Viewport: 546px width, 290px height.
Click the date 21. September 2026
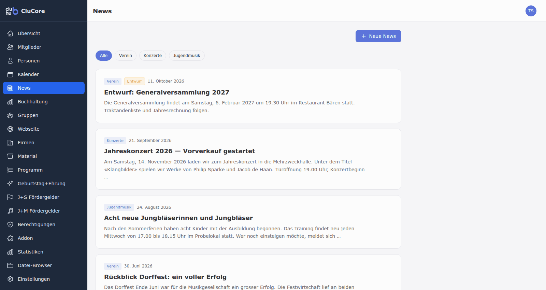[150, 141]
